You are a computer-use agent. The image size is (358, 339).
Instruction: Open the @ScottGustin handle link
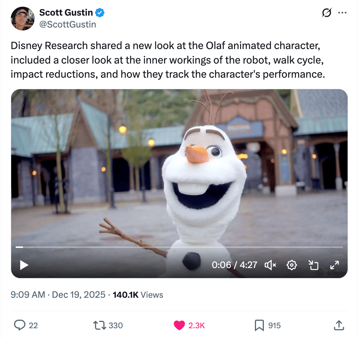(x=68, y=25)
